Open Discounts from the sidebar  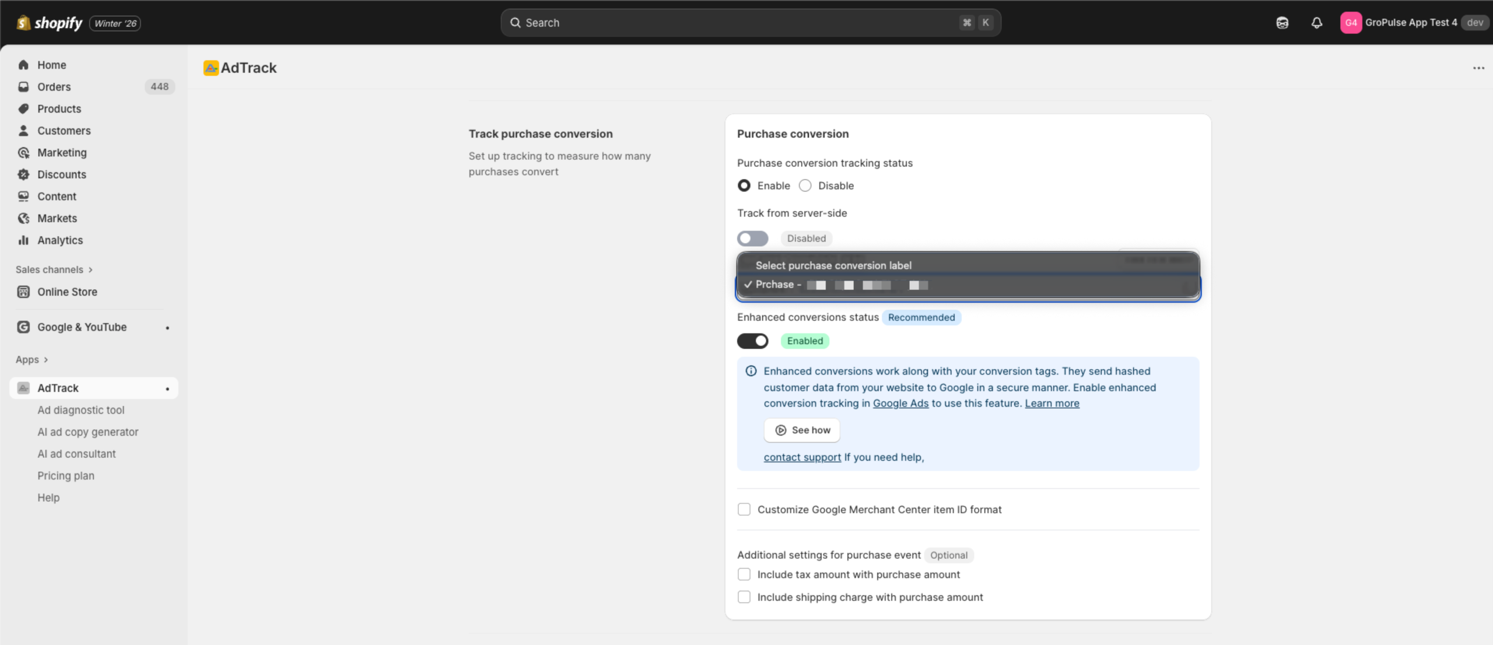pyautogui.click(x=61, y=174)
